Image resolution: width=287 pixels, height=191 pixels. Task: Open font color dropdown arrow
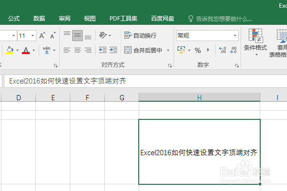pos(33,50)
